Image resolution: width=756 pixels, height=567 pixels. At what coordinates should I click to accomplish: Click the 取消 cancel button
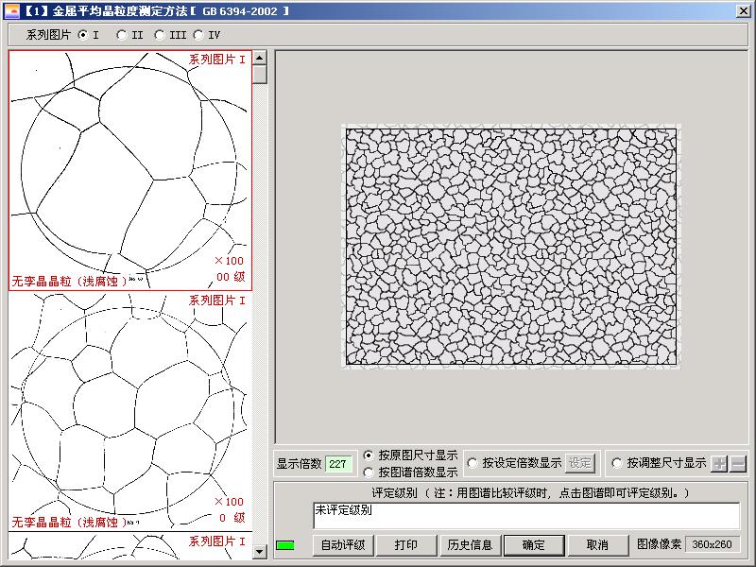597,545
